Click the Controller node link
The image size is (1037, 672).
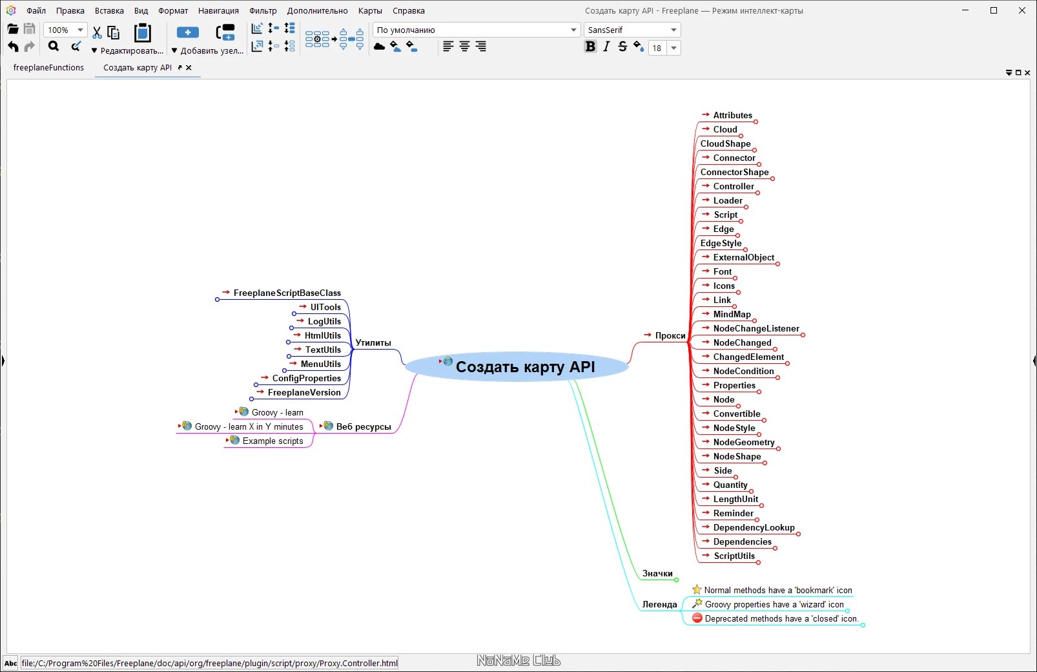pos(733,186)
